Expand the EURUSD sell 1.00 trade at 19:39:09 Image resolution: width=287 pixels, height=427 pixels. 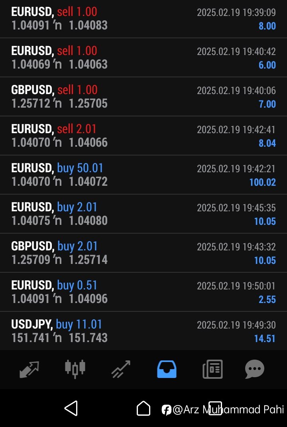click(143, 19)
